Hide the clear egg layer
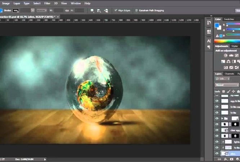Viewport: 240px width, 162px height. [x=217, y=130]
